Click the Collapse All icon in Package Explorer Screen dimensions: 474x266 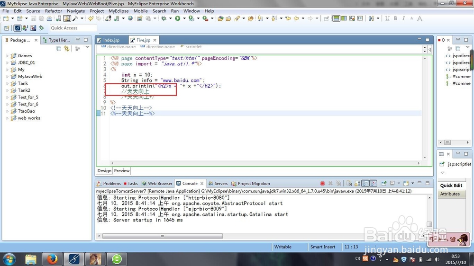[x=59, y=49]
